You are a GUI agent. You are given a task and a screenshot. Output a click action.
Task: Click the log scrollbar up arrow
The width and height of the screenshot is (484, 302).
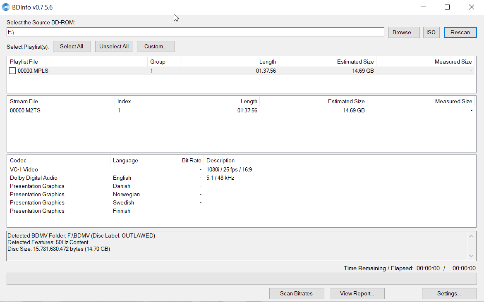[471, 236]
